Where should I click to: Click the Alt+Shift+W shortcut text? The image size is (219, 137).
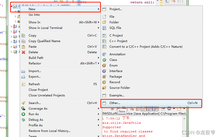[x=88, y=22]
